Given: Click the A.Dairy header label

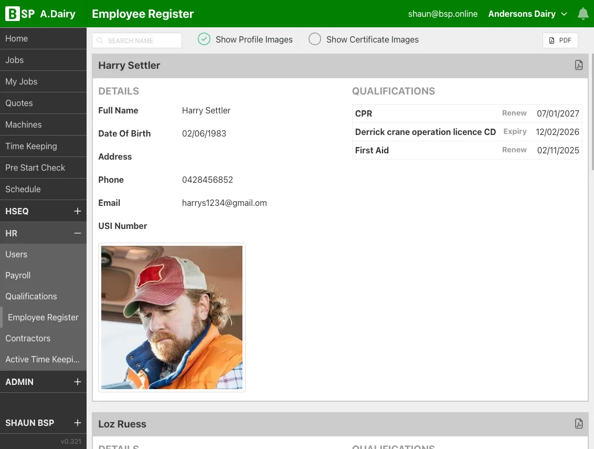Looking at the screenshot, I should point(58,14).
